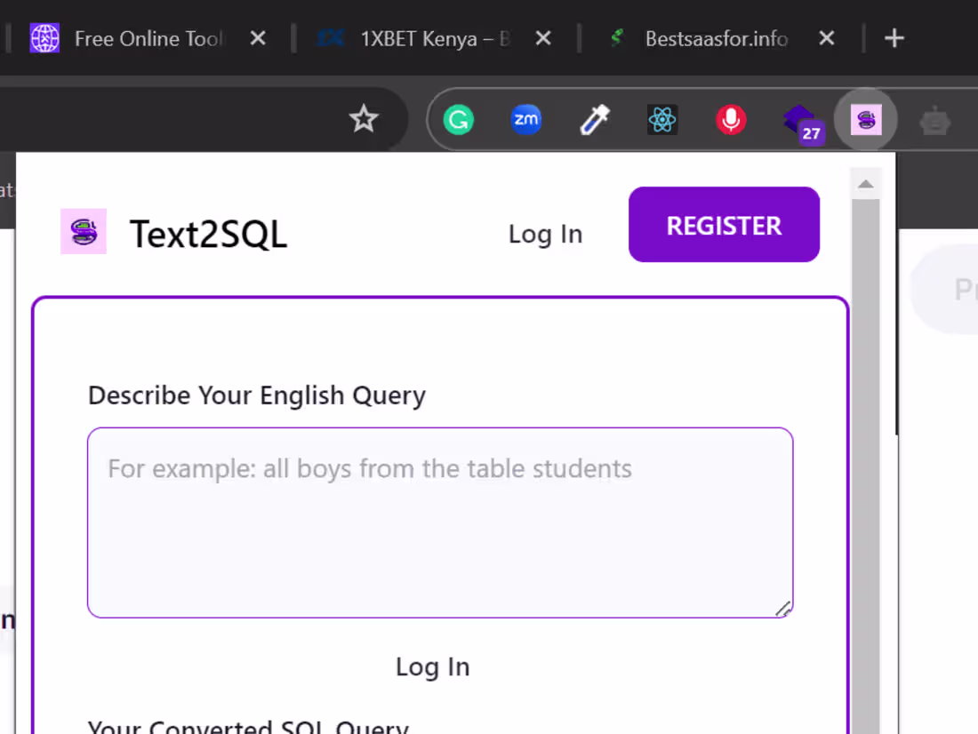This screenshot has width=978, height=734.
Task: Click the English query text area
Action: [x=439, y=520]
